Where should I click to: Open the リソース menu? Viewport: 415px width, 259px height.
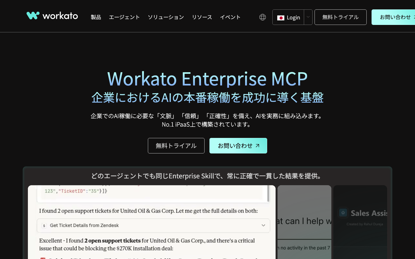[x=202, y=17]
